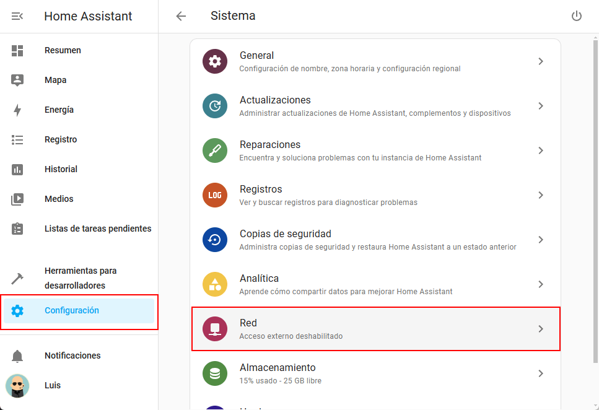Select Historial from the sidebar
Image resolution: width=599 pixels, height=410 pixels.
61,169
